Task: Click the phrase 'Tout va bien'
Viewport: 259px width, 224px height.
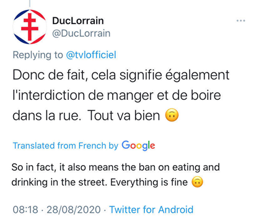Action: coord(124,115)
